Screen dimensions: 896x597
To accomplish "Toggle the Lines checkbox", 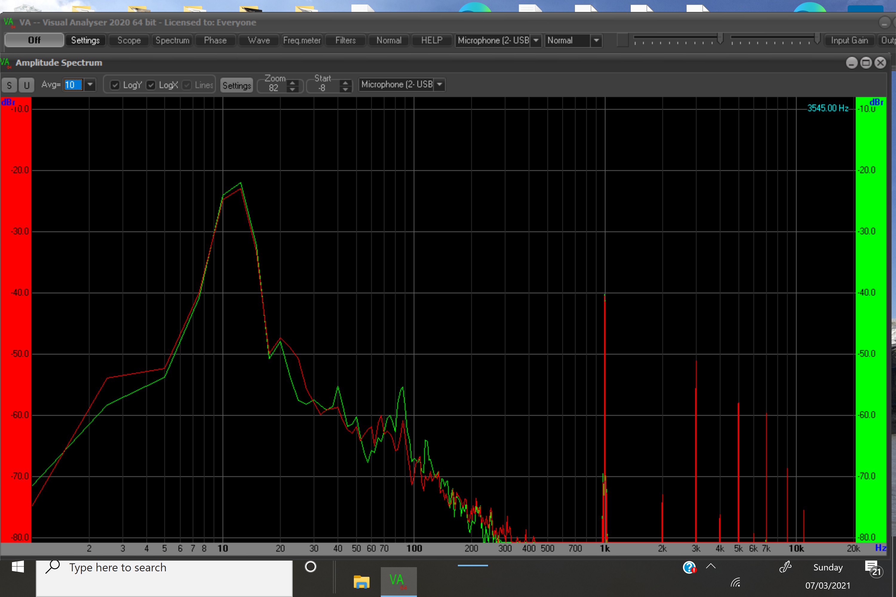I will click(187, 85).
